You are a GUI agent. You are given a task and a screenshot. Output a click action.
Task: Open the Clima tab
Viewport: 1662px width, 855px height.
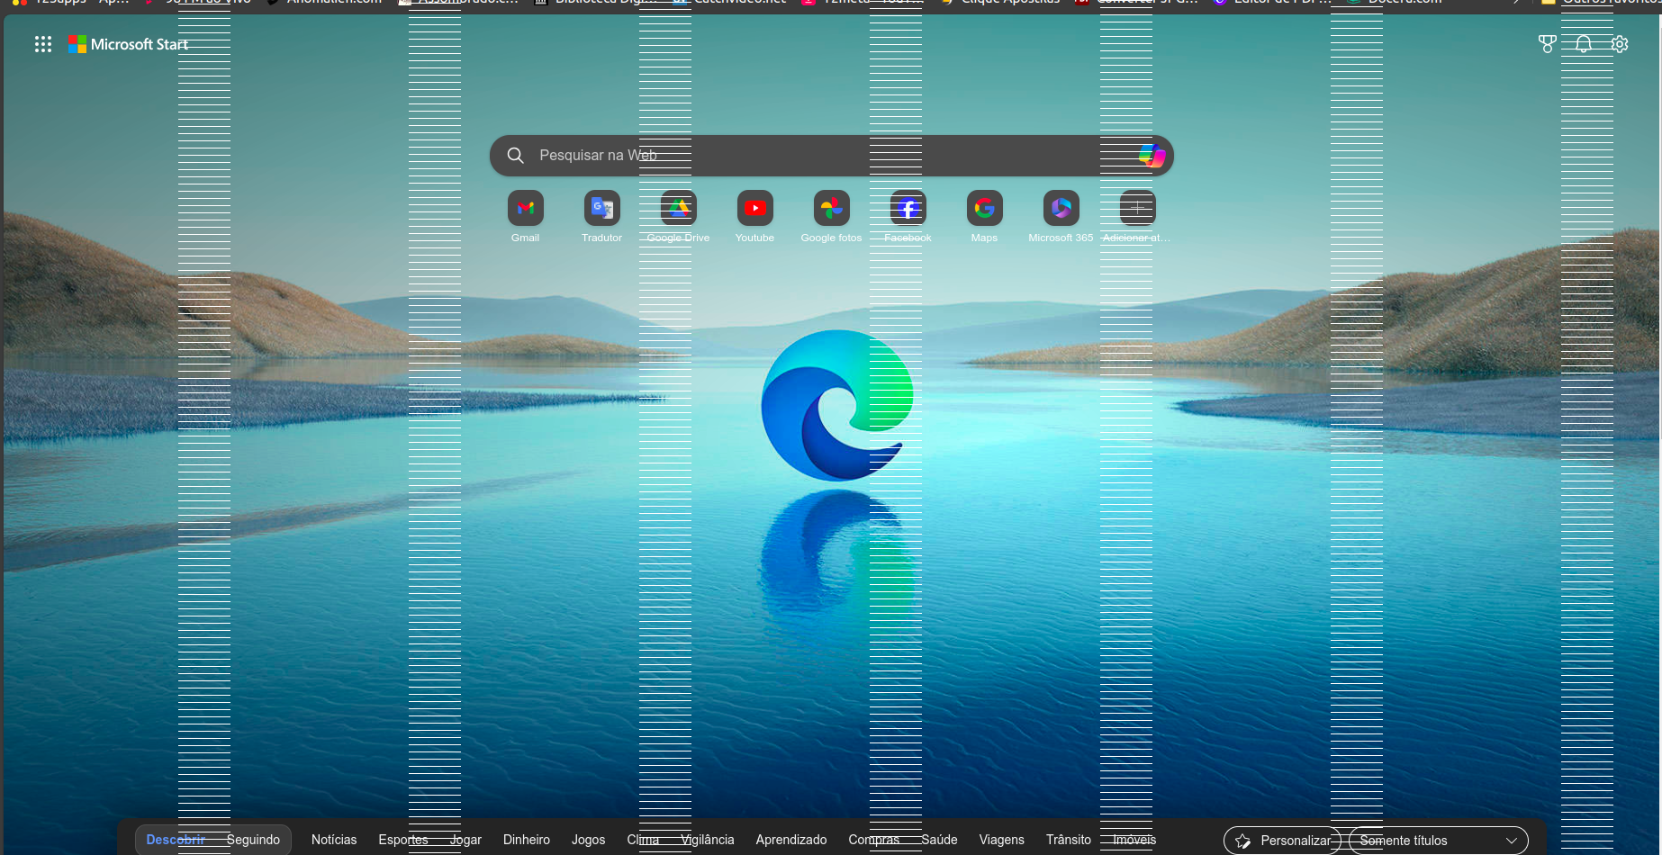point(643,840)
